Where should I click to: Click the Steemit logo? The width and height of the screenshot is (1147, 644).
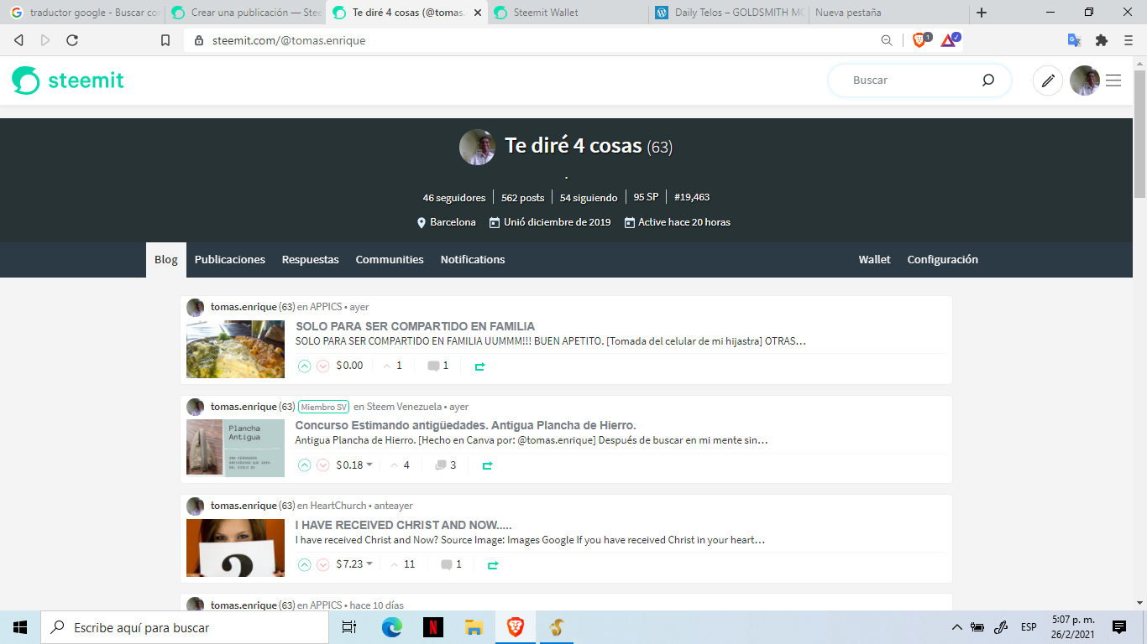(68, 80)
